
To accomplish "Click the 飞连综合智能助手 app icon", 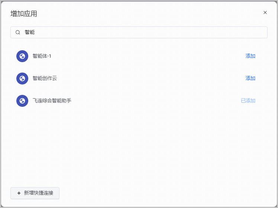I will 22,101.
